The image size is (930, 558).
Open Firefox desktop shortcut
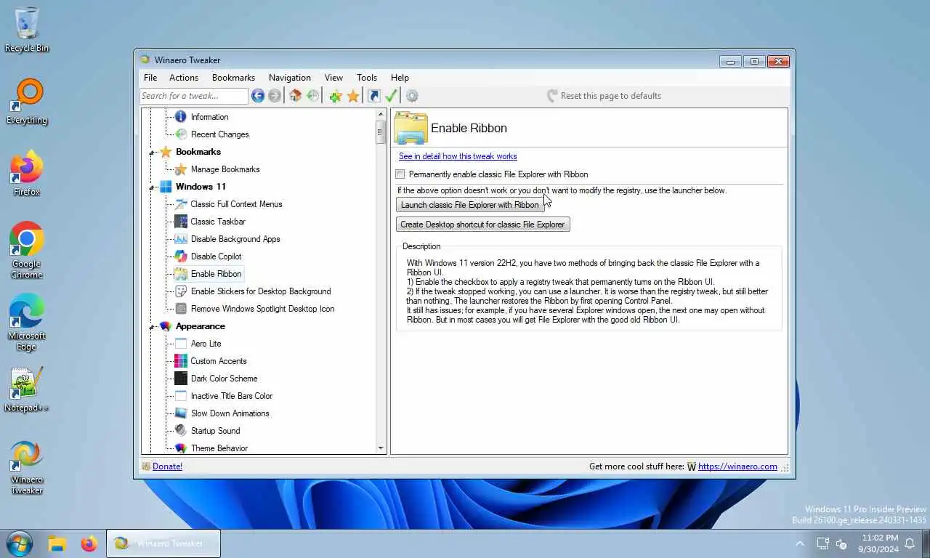[x=27, y=174]
